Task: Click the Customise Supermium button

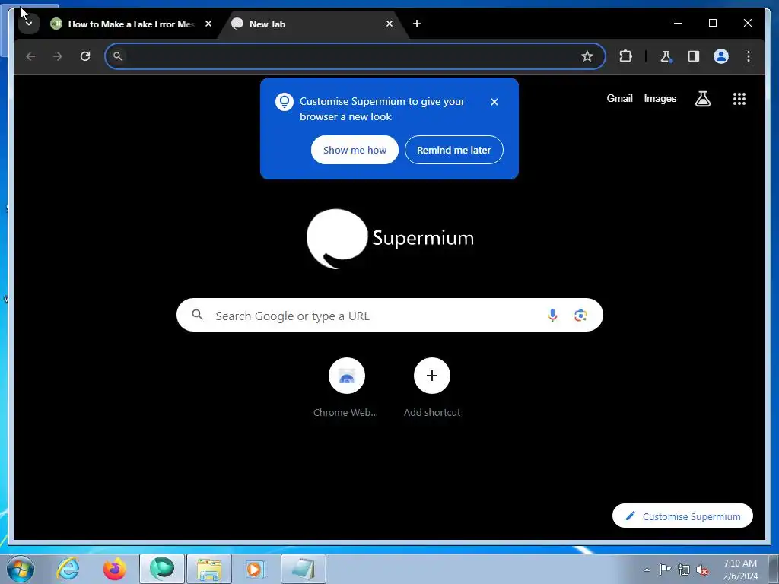Action: pyautogui.click(x=682, y=516)
